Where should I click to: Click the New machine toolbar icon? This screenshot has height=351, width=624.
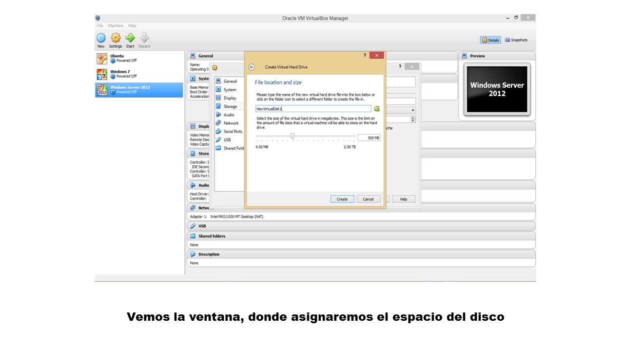tap(101, 39)
